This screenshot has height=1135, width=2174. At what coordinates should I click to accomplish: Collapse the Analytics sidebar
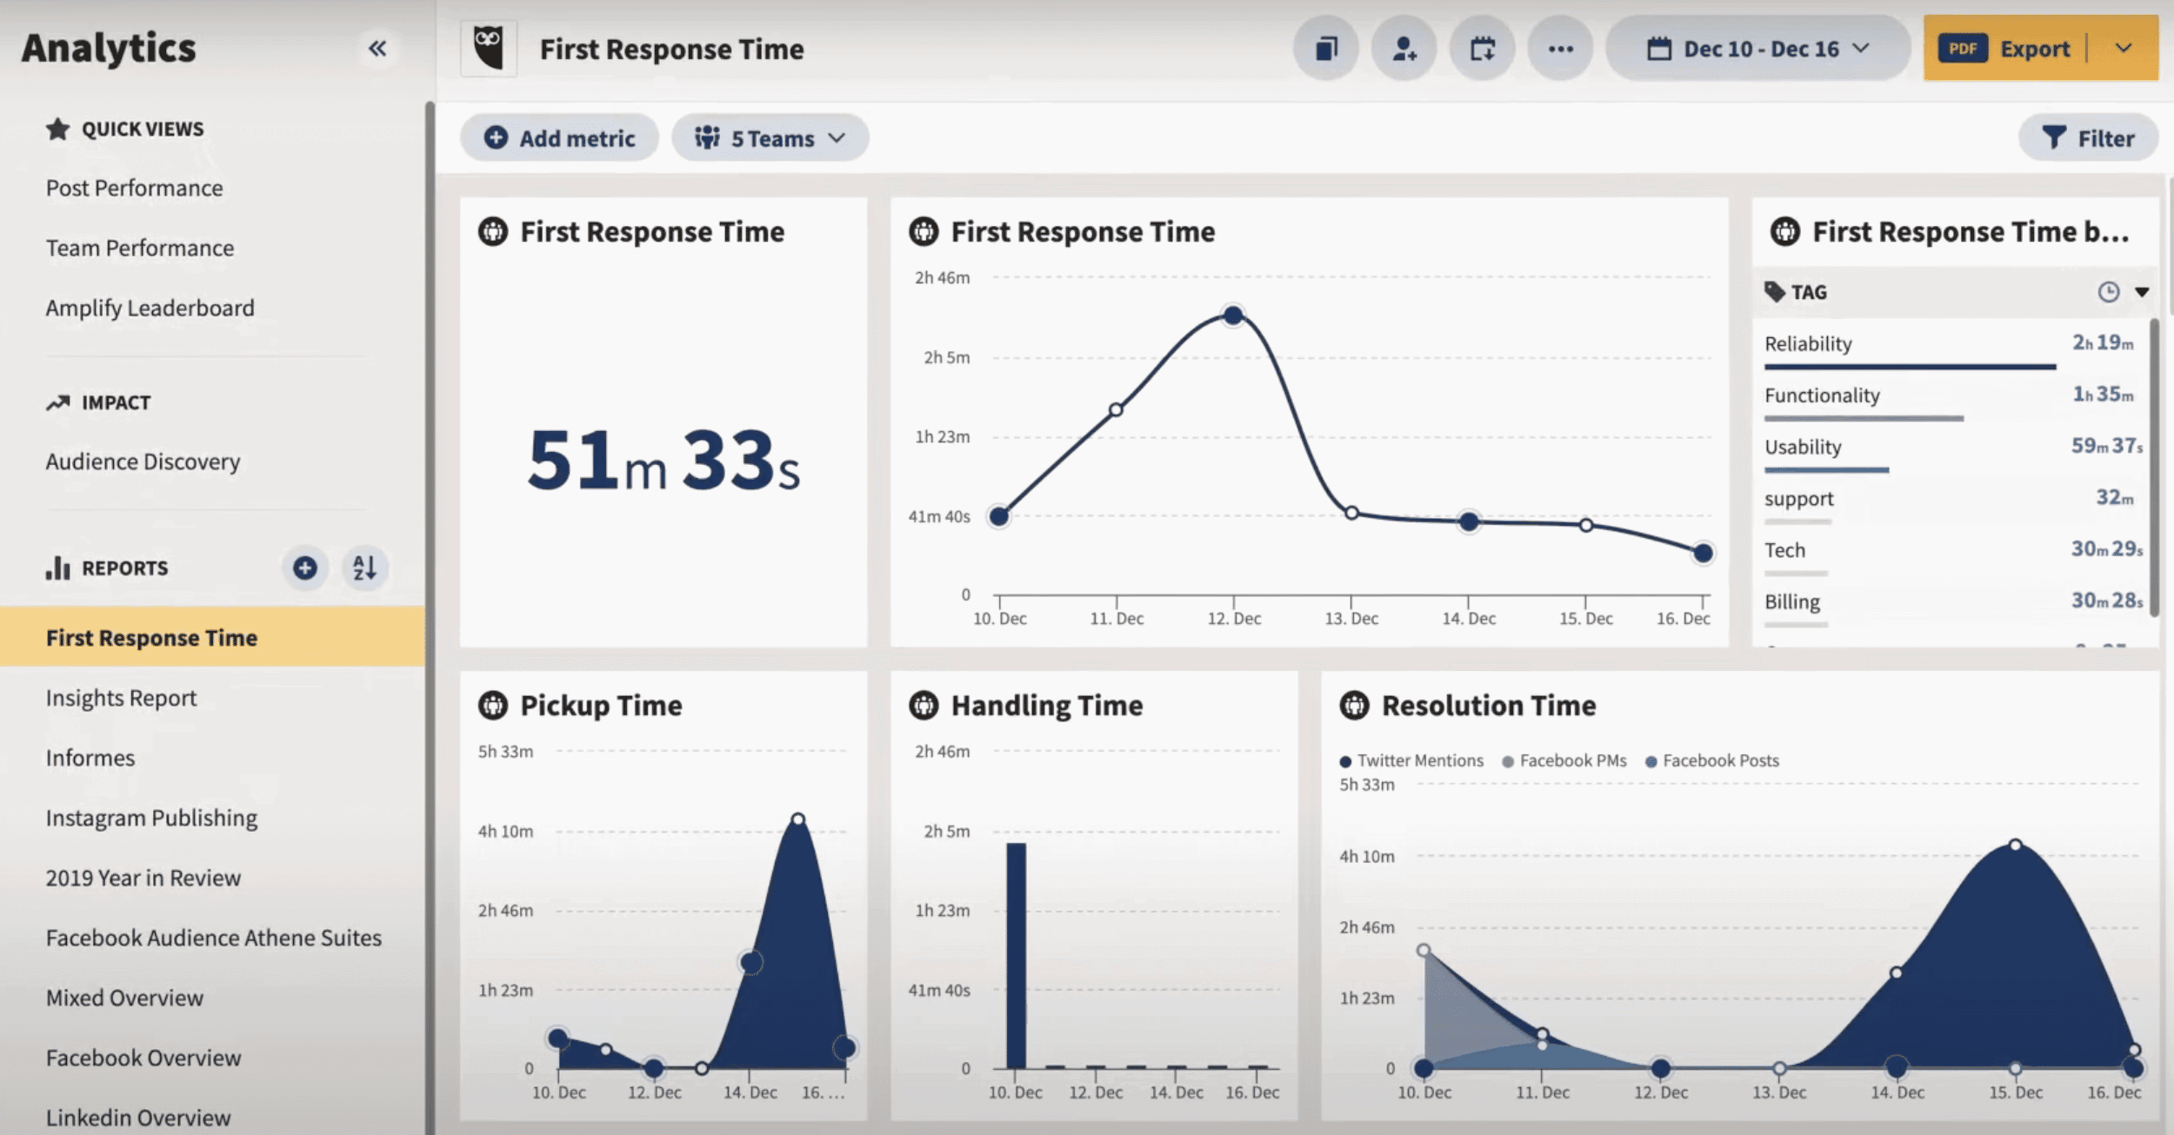(x=377, y=48)
